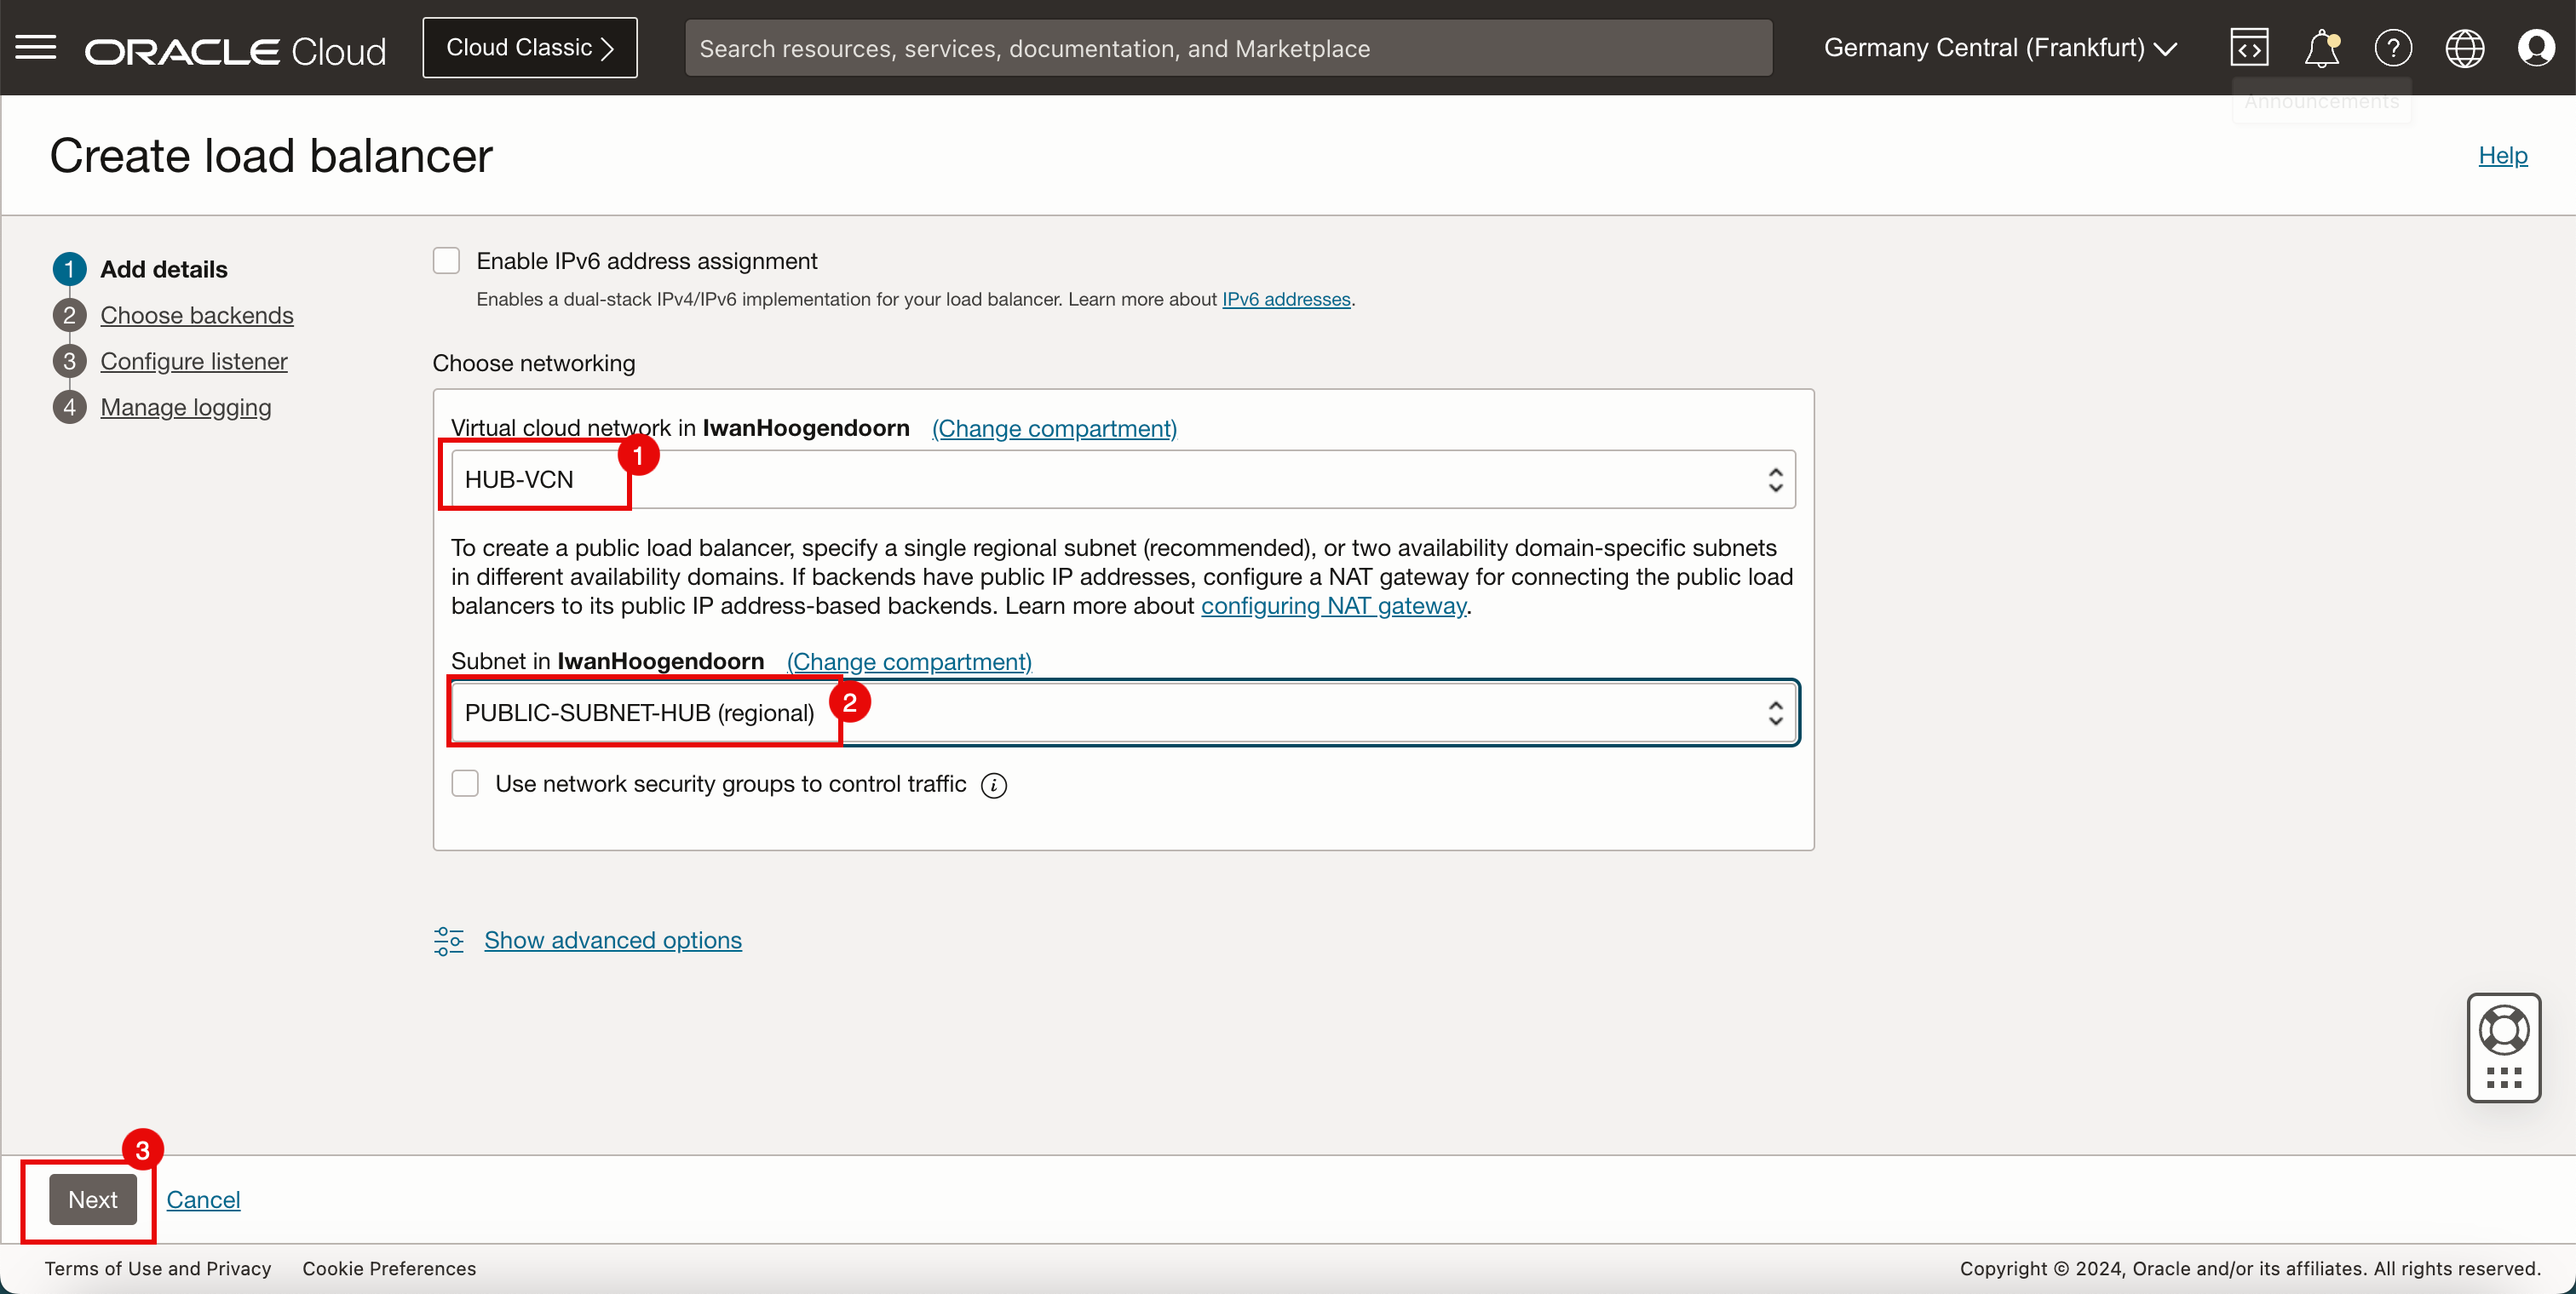Click the user profile avatar icon
This screenshot has height=1294, width=2576.
2535,48
